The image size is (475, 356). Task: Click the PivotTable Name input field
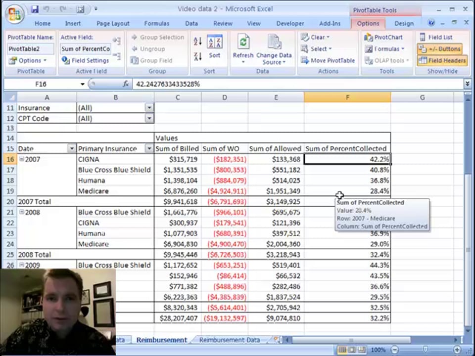(x=30, y=49)
